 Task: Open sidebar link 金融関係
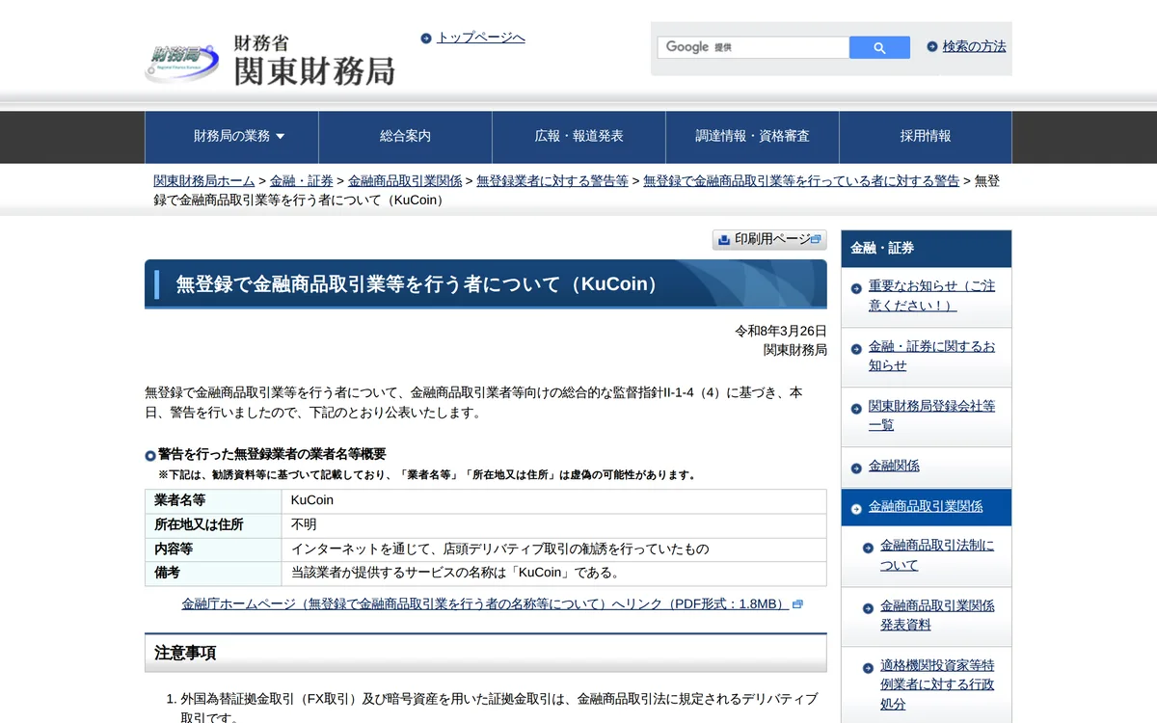pos(894,466)
